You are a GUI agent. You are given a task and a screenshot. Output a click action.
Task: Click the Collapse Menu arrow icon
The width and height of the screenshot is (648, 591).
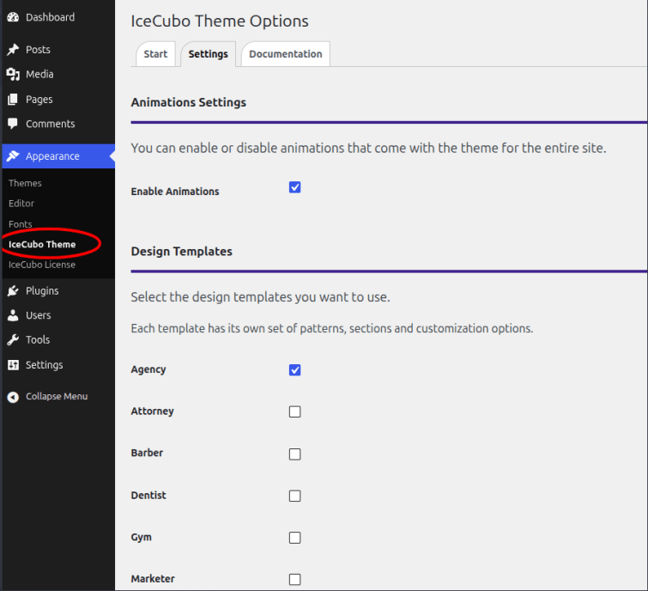tap(13, 397)
